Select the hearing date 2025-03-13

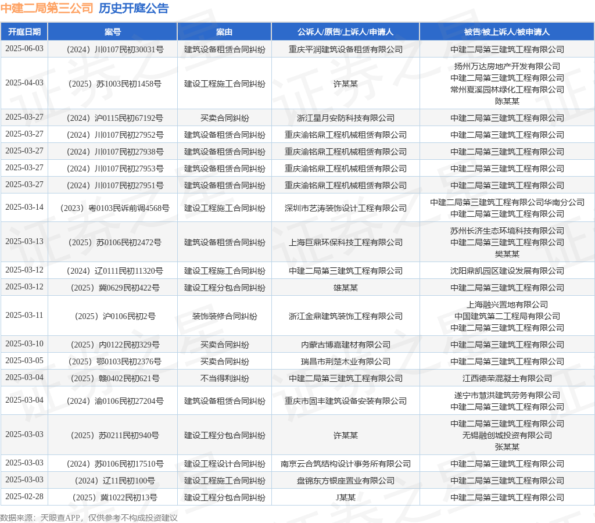pyautogui.click(x=24, y=241)
